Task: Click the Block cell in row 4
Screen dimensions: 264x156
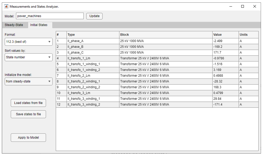Action: (166, 58)
